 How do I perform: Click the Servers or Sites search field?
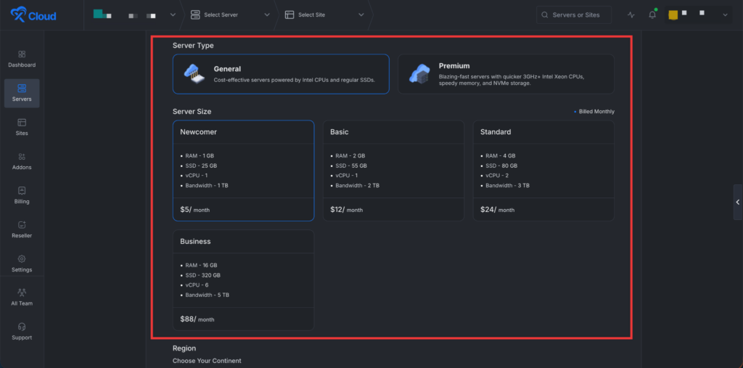pos(574,15)
